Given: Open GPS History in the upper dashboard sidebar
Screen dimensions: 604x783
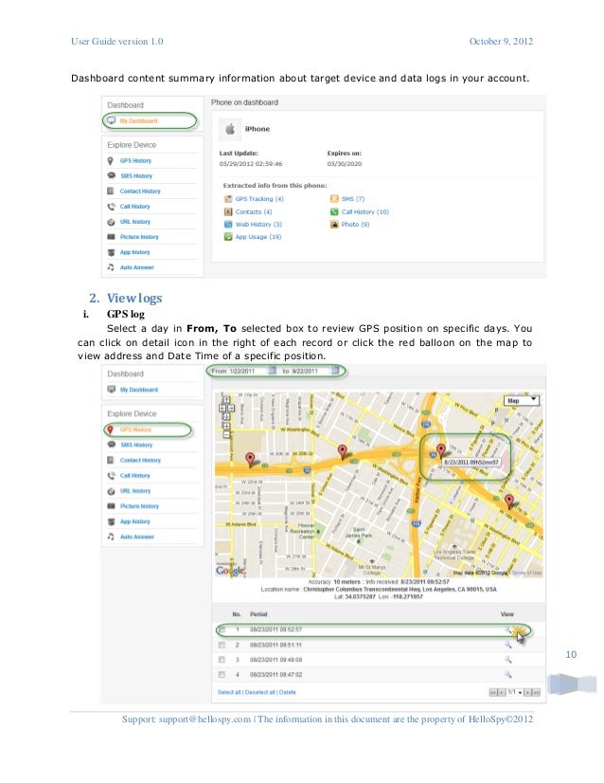Looking at the screenshot, I should [135, 161].
